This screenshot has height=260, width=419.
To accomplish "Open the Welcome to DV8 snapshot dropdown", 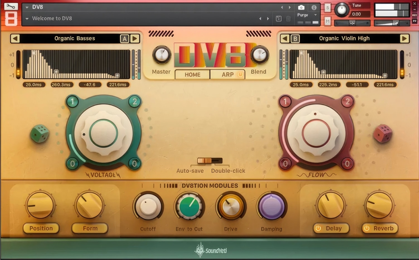I will coord(27,19).
